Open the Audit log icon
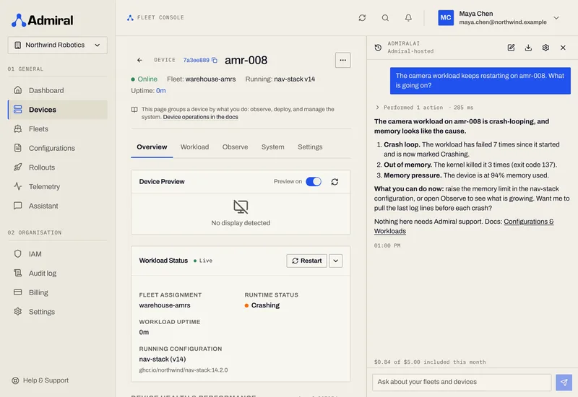 click(x=17, y=273)
